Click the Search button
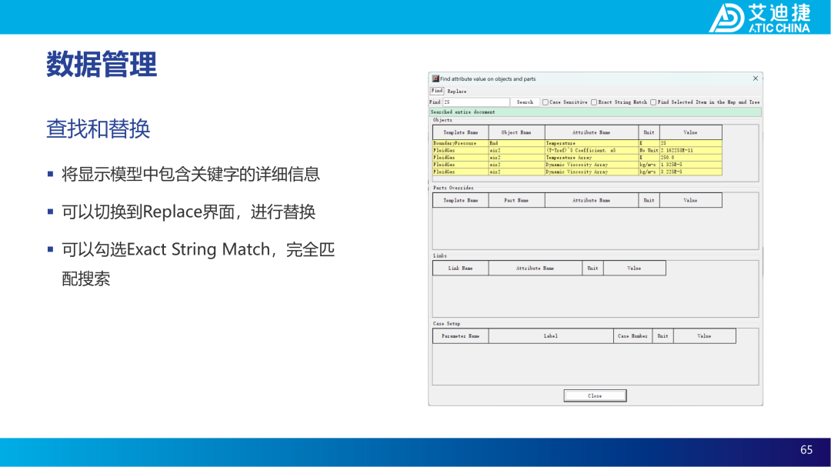831x467 pixels. (525, 102)
